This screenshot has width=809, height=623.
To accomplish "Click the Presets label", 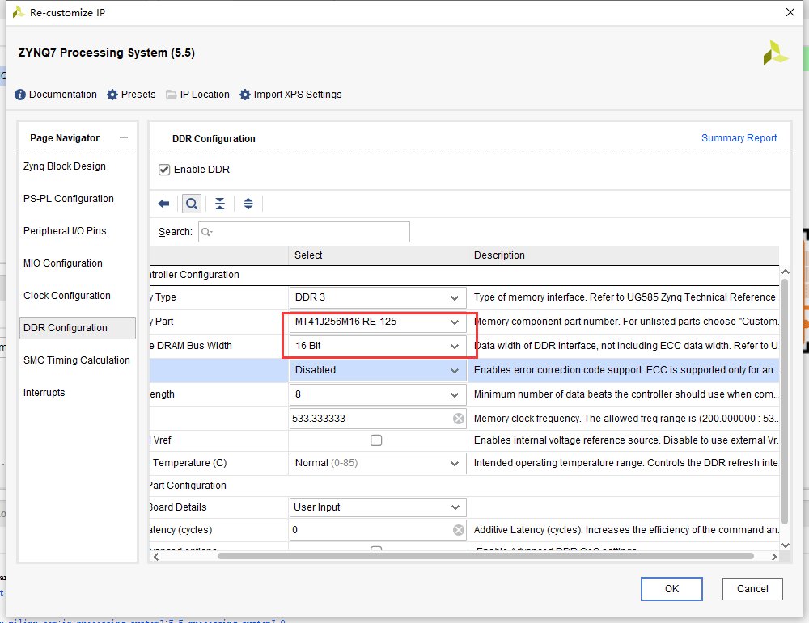I will coord(138,95).
